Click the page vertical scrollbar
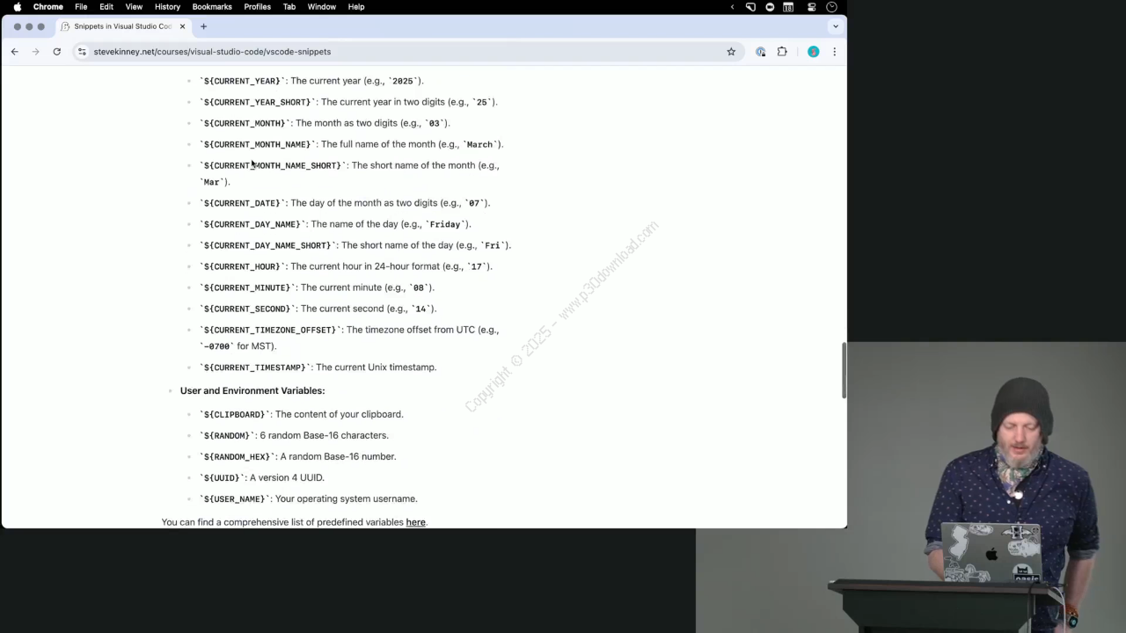 coord(844,370)
